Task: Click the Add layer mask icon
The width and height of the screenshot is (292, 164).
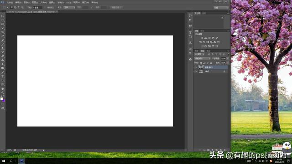Action: [x=209, y=150]
